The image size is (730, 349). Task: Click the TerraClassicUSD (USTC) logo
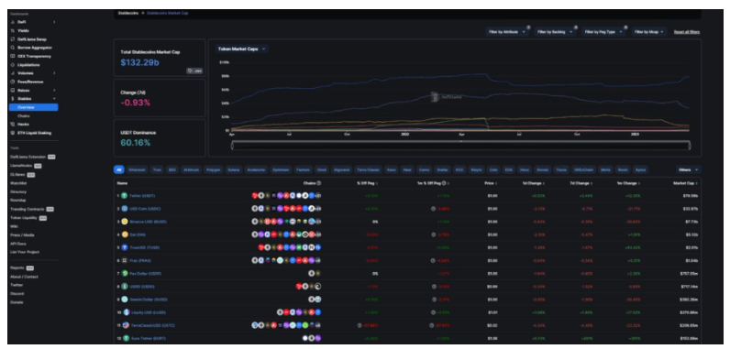127,325
